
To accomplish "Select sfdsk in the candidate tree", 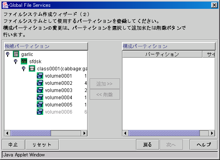I will coord(35,62).
